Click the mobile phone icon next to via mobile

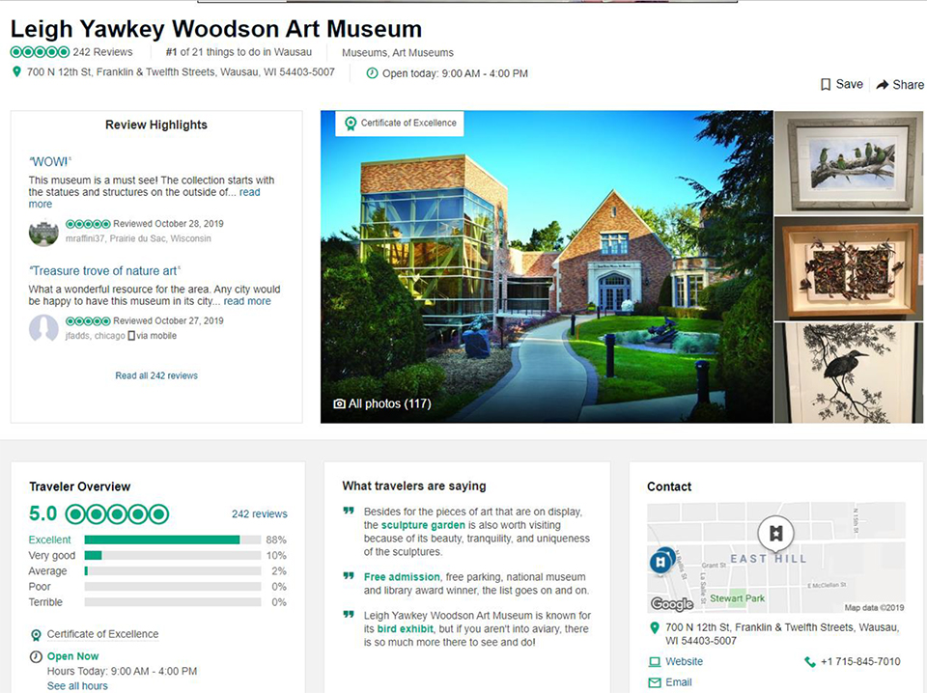coord(132,336)
